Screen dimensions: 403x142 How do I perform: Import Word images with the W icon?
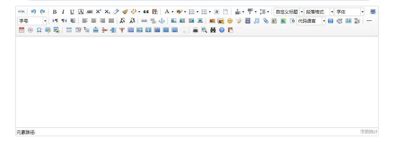coord(56,30)
